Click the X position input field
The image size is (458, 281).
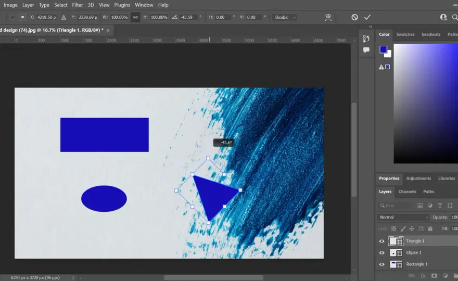pos(46,17)
